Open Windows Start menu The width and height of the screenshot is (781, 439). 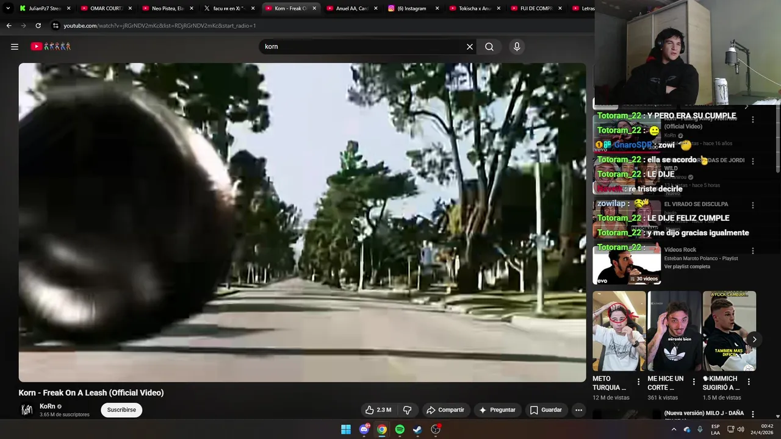(x=346, y=429)
